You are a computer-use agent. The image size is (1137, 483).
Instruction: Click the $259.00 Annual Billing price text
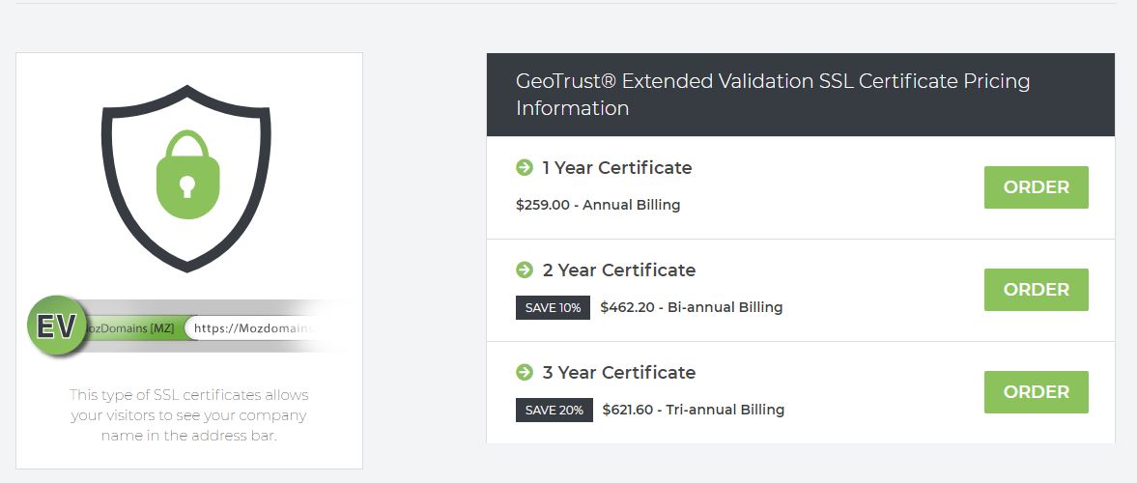598,205
